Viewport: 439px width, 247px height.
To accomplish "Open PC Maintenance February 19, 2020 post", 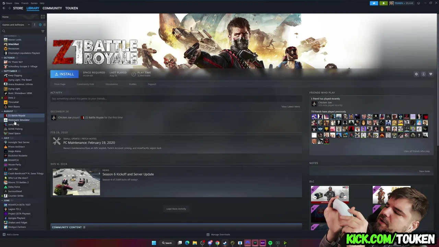I will pyautogui.click(x=89, y=143).
